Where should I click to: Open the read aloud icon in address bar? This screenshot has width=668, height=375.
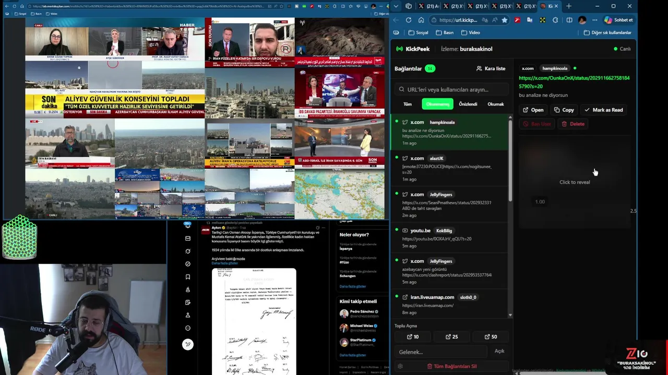(495, 20)
